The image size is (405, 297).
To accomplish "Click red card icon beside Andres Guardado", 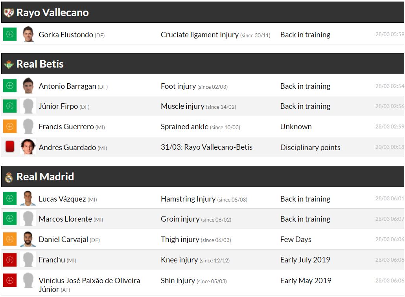I will tap(10, 147).
